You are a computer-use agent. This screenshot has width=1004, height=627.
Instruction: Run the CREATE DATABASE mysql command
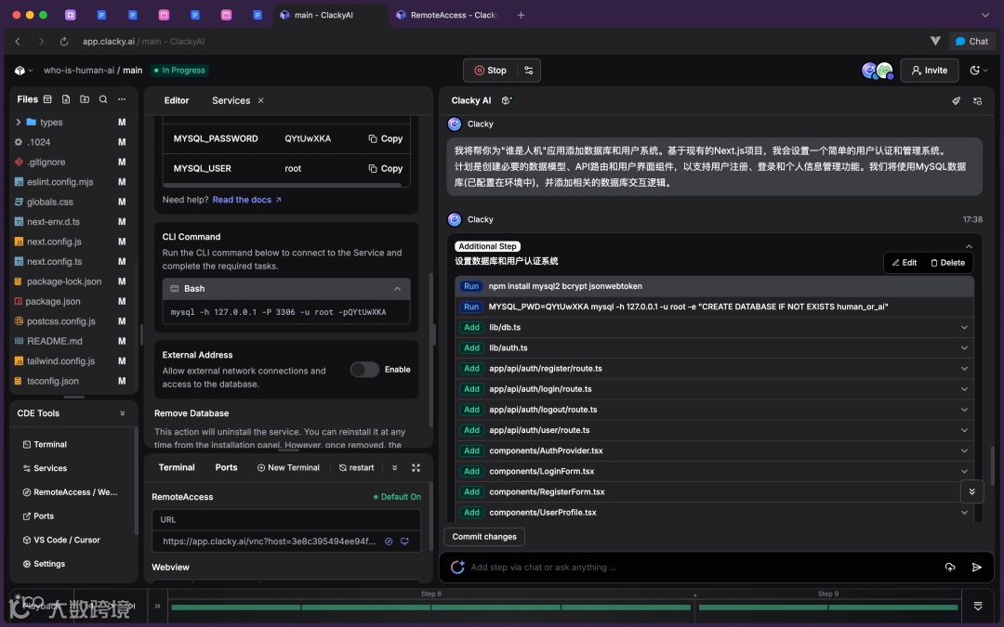471,307
